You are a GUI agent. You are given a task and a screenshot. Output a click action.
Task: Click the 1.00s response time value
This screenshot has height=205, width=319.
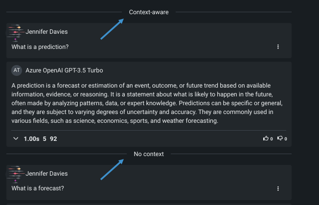(31, 139)
